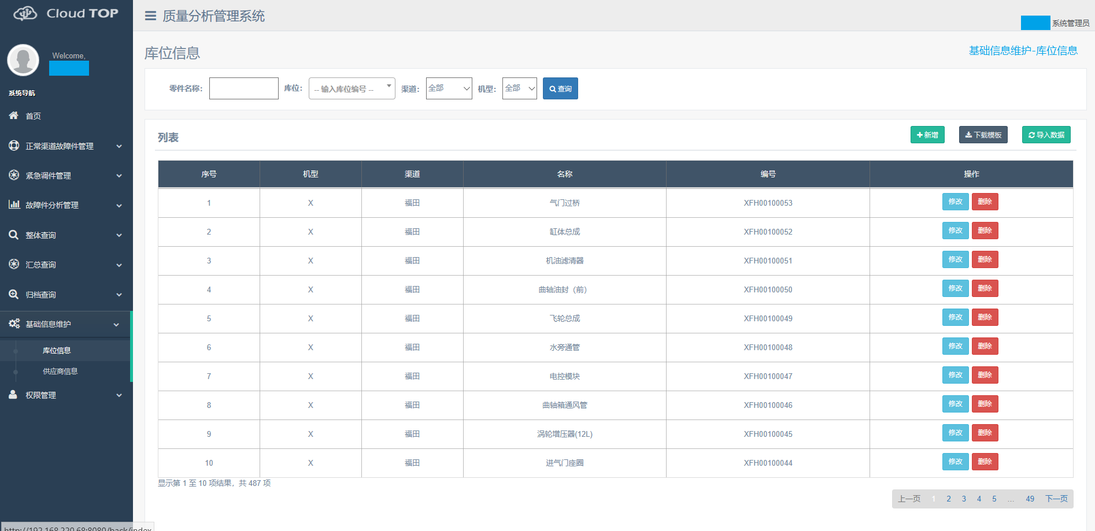This screenshot has height=531, width=1095.
Task: Open the 渠道 dropdown
Action: [449, 88]
